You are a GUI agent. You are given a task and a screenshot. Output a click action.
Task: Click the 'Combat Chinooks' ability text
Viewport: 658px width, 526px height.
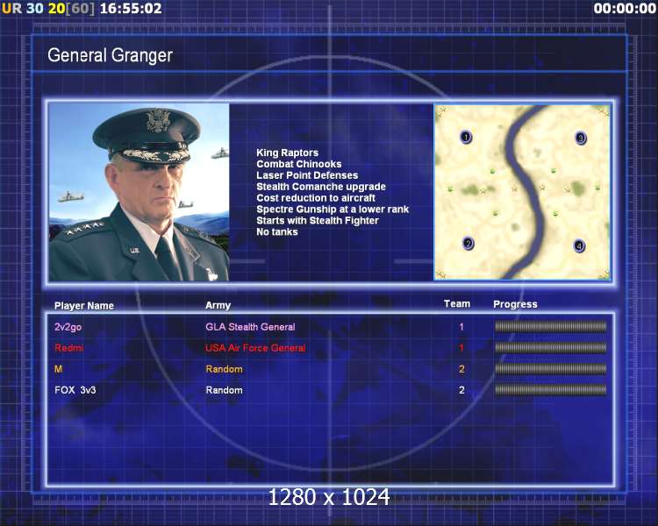(299, 164)
